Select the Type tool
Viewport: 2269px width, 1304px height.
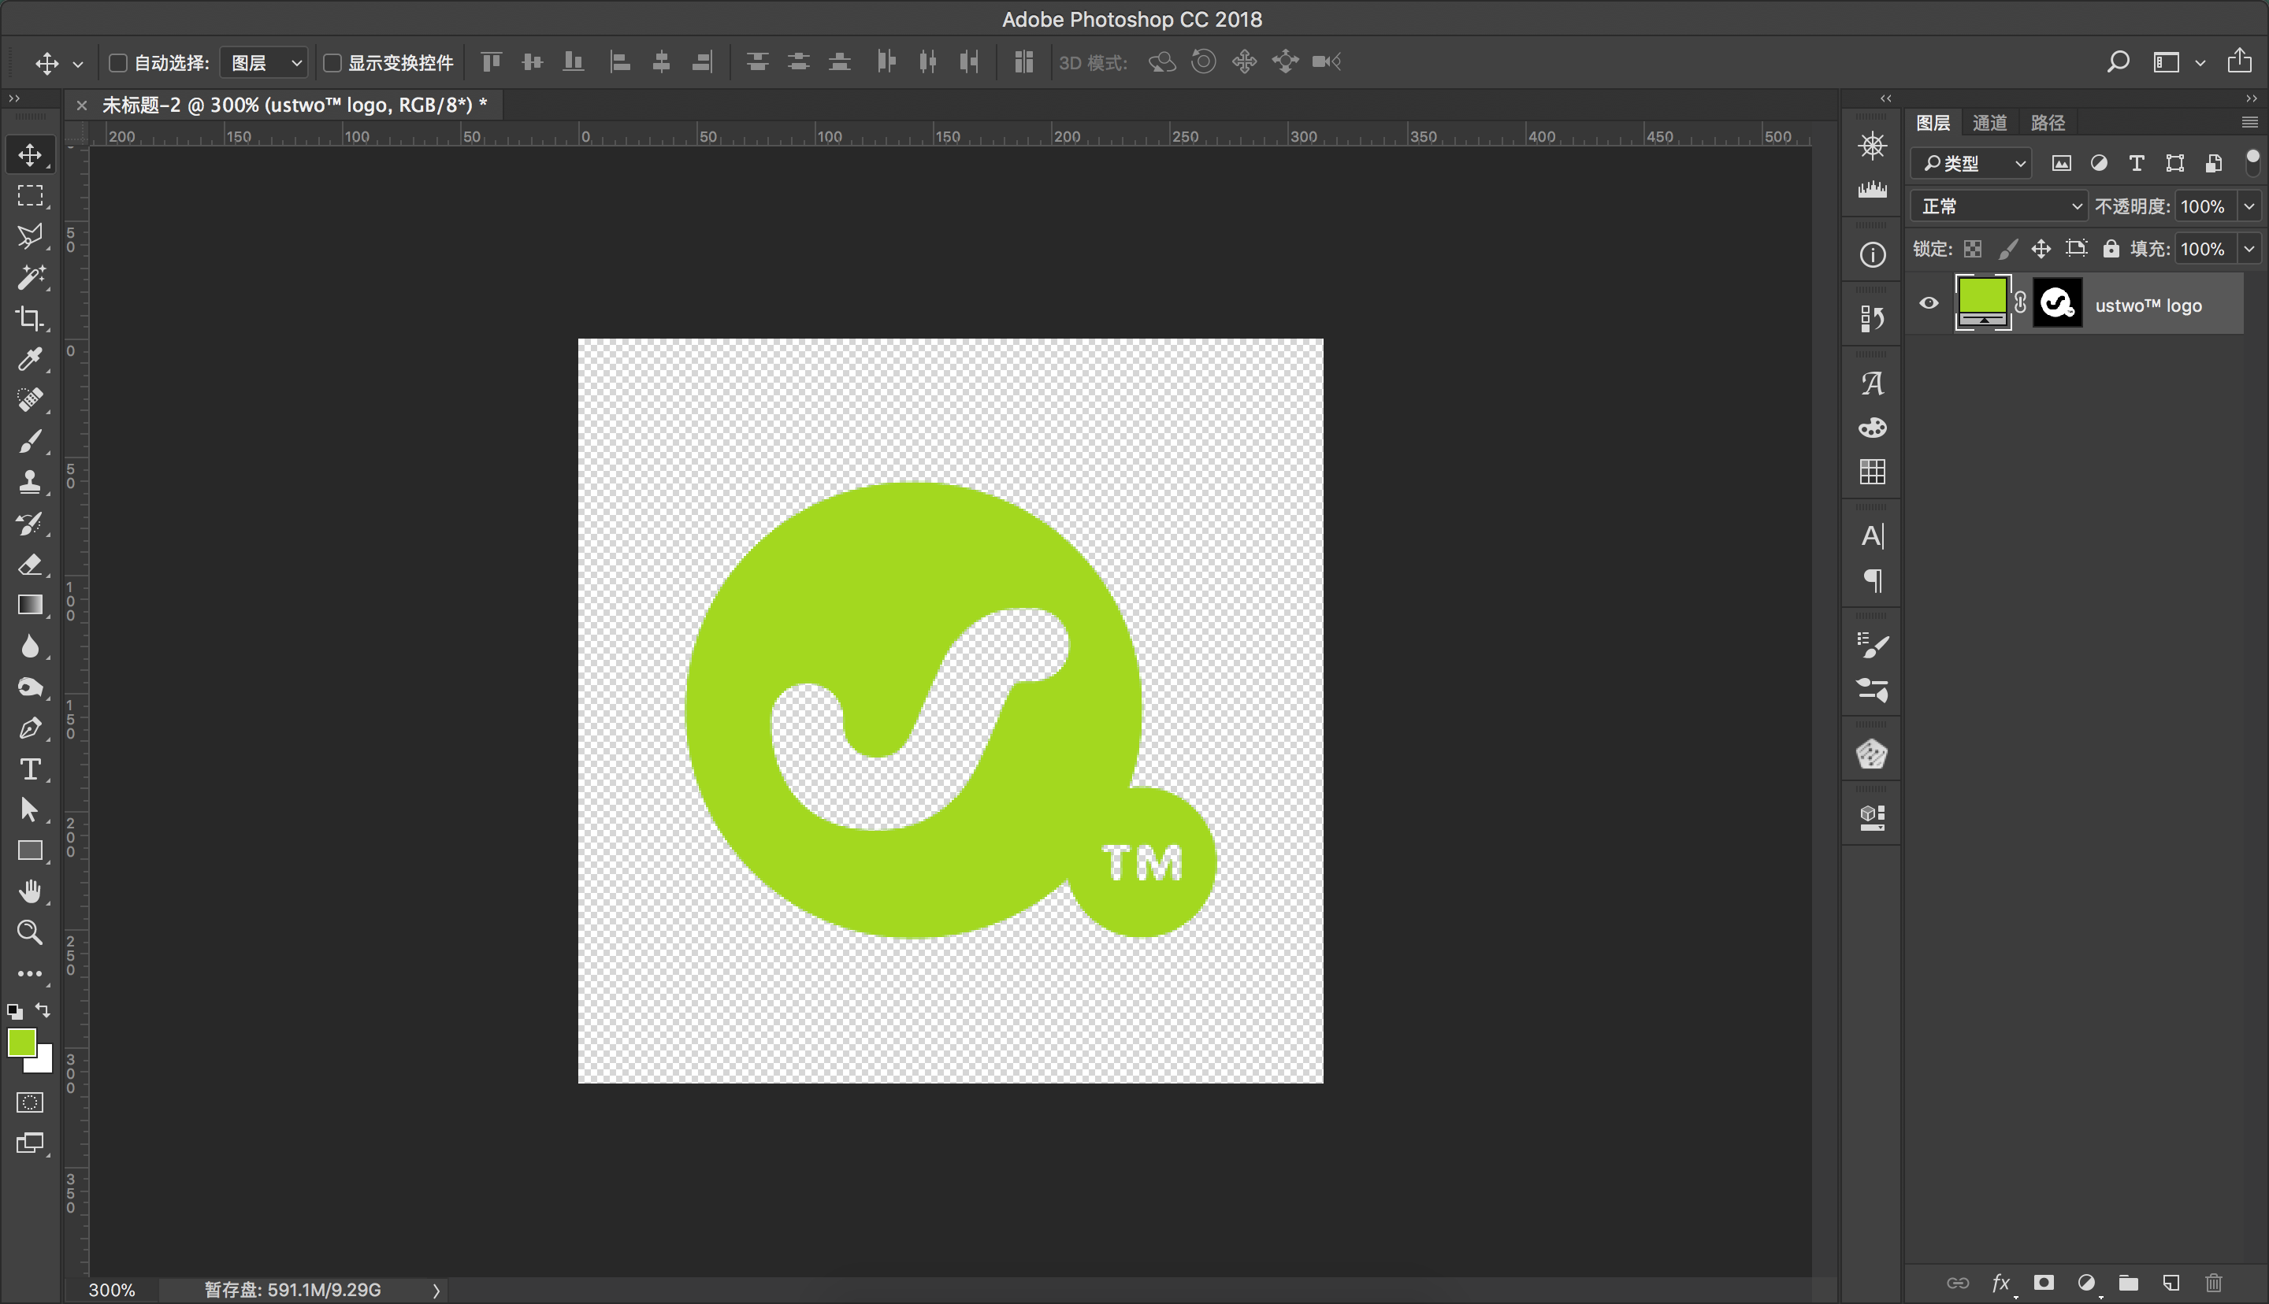tap(30, 769)
